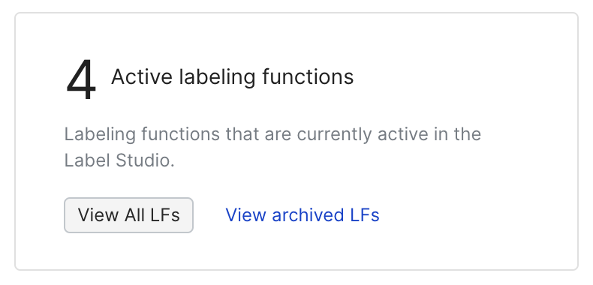Show all labeling functions via View All LFs
This screenshot has height=285, width=593.
[128, 215]
